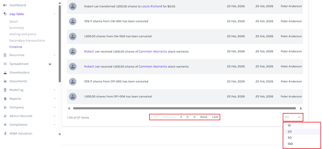Open the Timeline page
The width and height of the screenshot is (322, 149).
pyautogui.click(x=16, y=47)
